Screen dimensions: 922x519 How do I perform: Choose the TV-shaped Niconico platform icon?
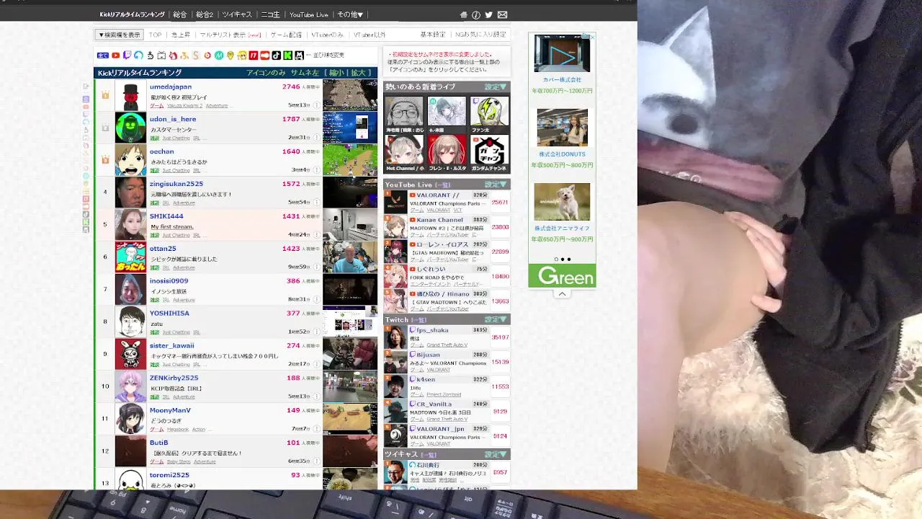tap(161, 56)
